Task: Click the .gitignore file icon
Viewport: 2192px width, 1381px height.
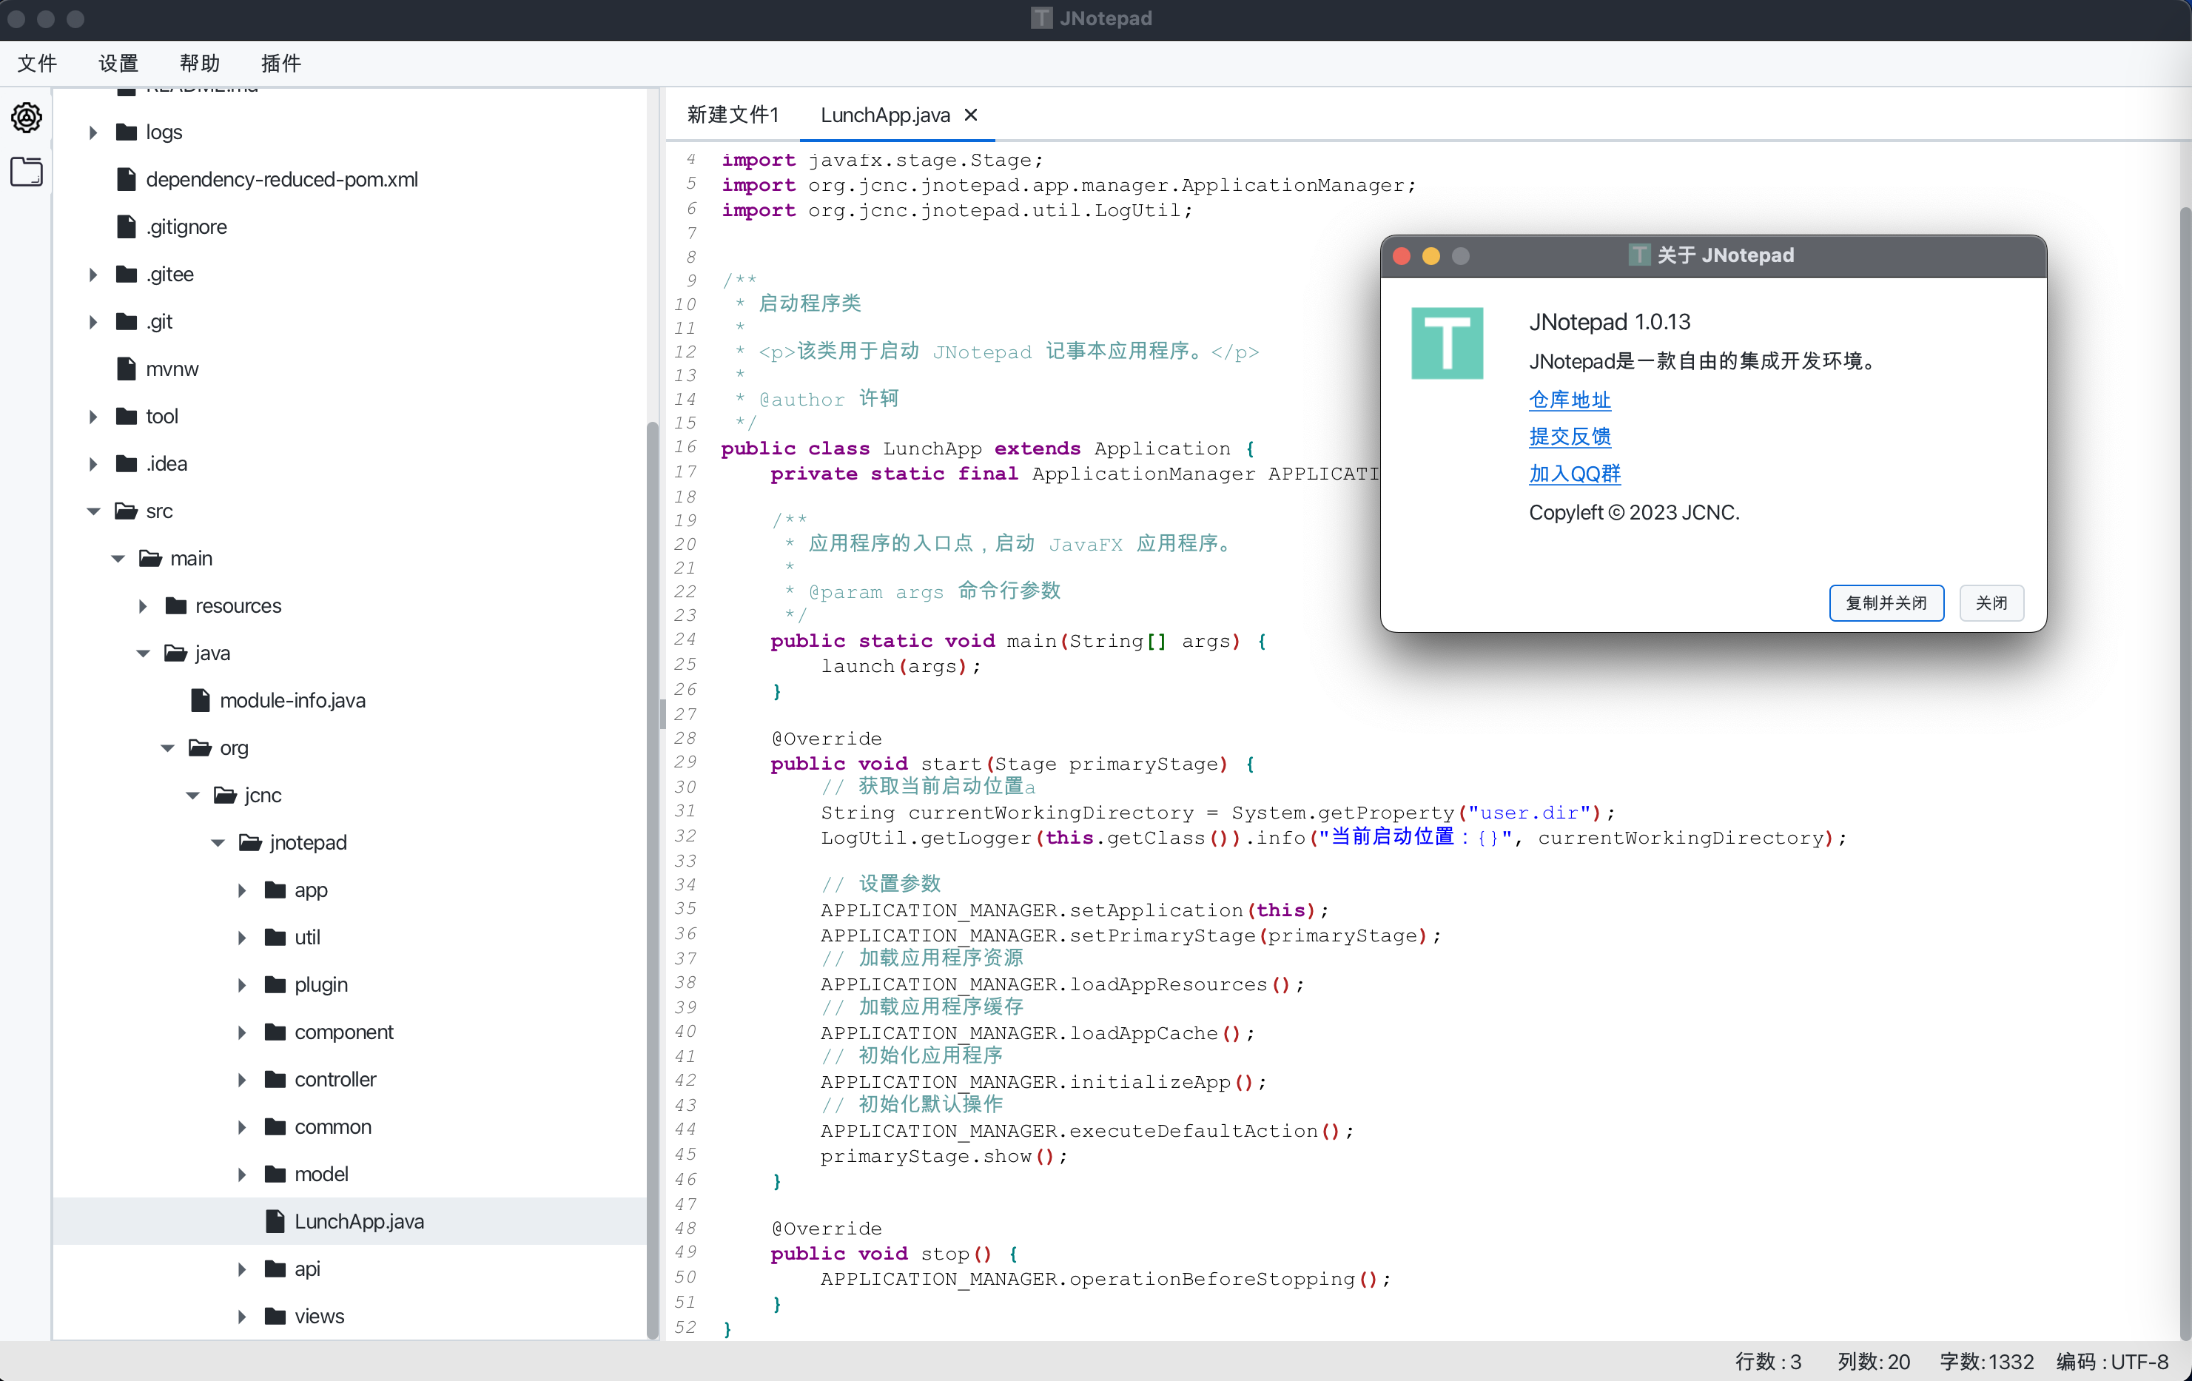Action: pyautogui.click(x=127, y=226)
